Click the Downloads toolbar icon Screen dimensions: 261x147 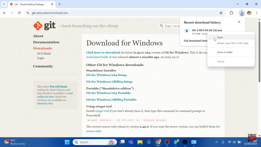click(x=242, y=13)
